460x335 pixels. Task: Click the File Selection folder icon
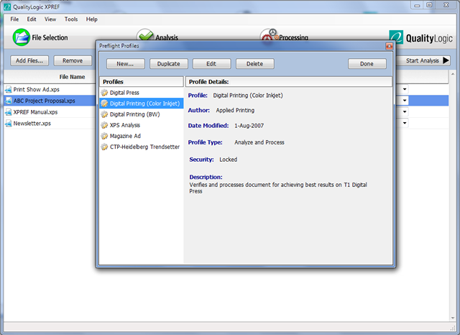pos(21,37)
